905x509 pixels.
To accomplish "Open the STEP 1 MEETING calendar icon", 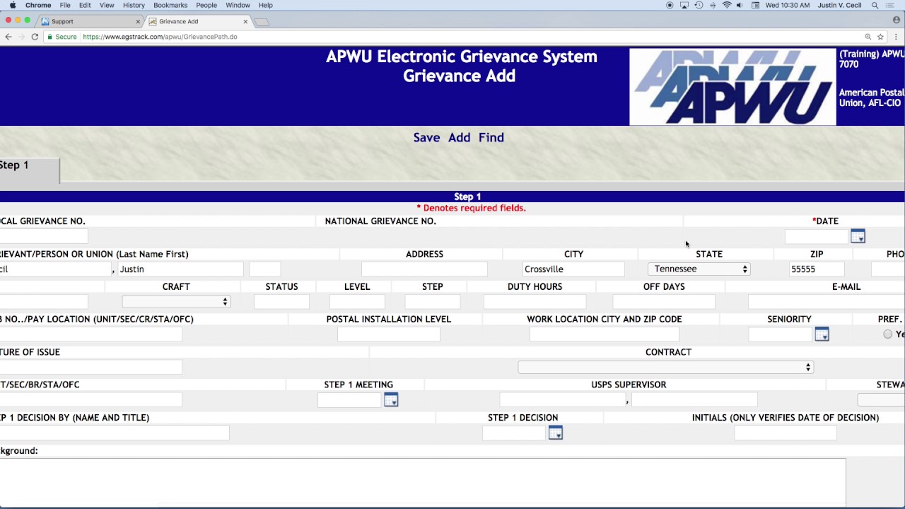I will pyautogui.click(x=391, y=400).
